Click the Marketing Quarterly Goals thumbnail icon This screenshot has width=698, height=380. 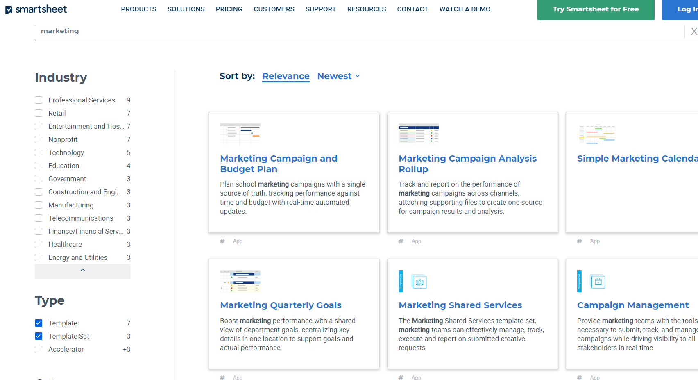pos(240,281)
